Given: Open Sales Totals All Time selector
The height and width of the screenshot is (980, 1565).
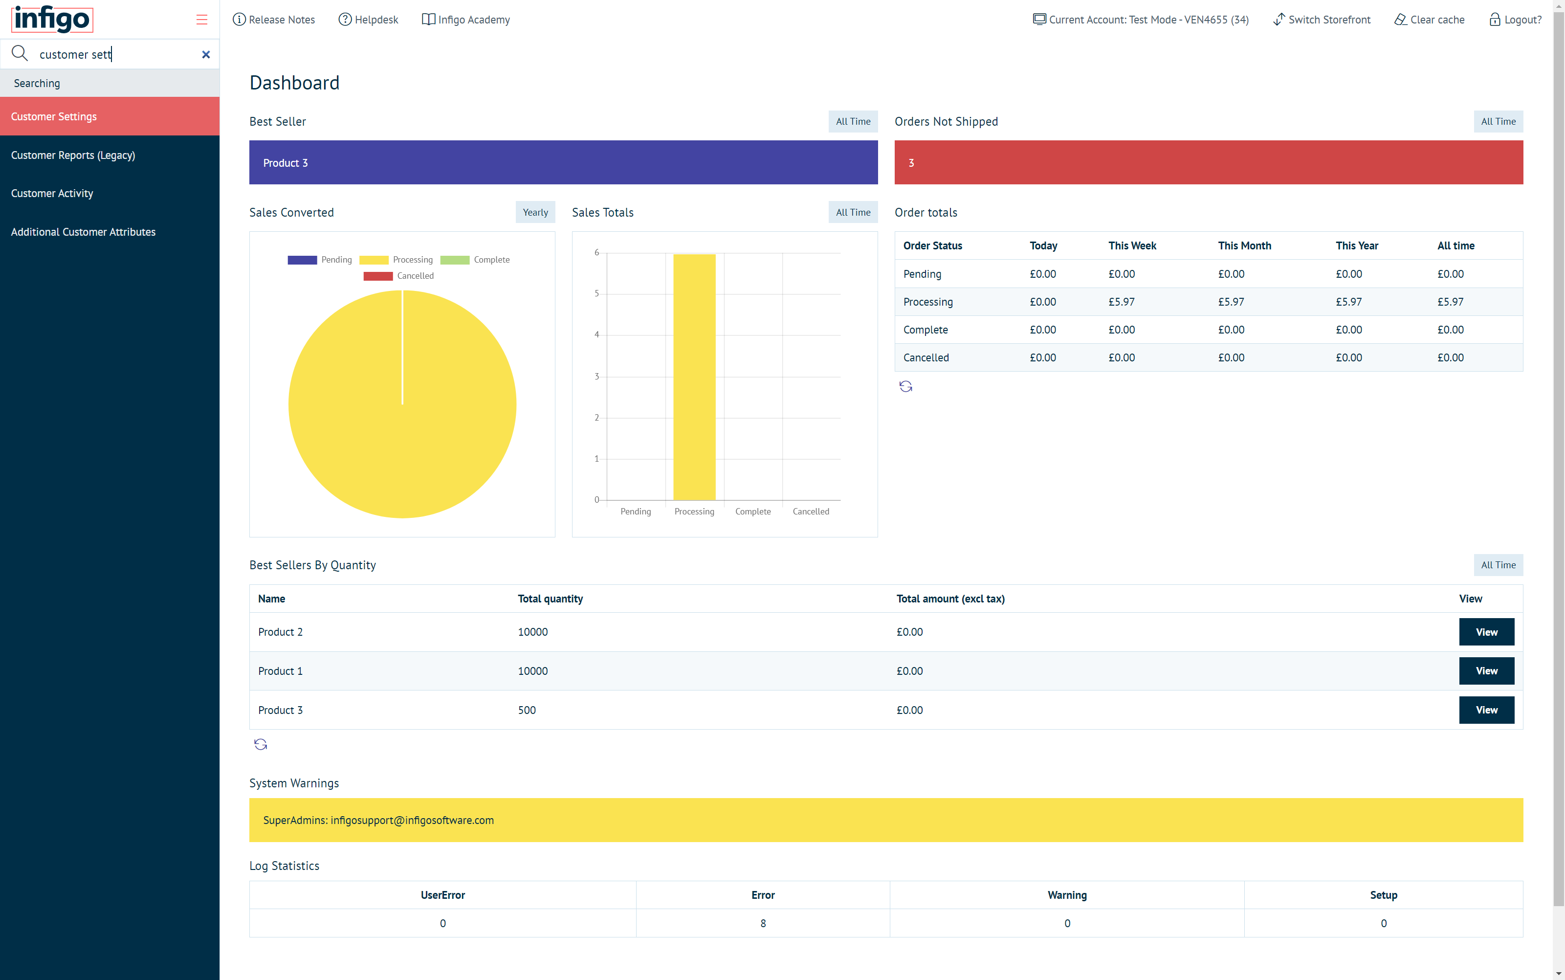Looking at the screenshot, I should pyautogui.click(x=853, y=212).
